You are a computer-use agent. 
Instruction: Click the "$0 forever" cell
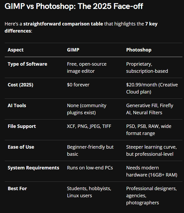coord(78,85)
